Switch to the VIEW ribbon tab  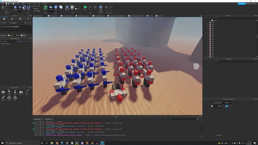point(39,3)
